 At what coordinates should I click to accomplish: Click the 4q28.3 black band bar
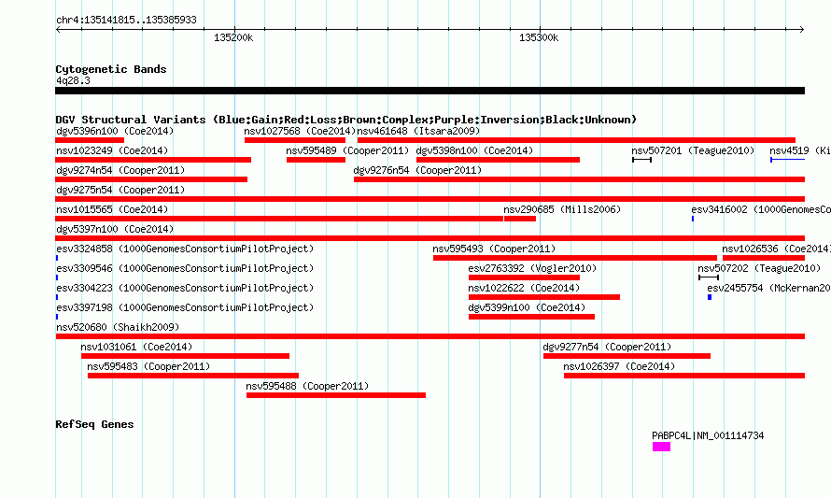pyautogui.click(x=430, y=91)
